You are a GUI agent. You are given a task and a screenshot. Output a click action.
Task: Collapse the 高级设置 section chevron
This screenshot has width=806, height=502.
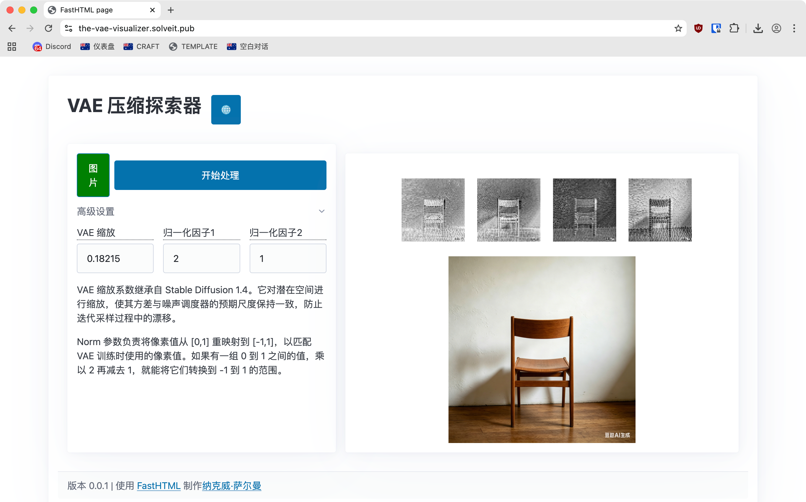click(321, 211)
